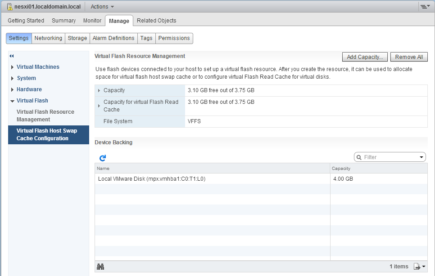
Task: Switch to the Networking tab
Action: 48,38
